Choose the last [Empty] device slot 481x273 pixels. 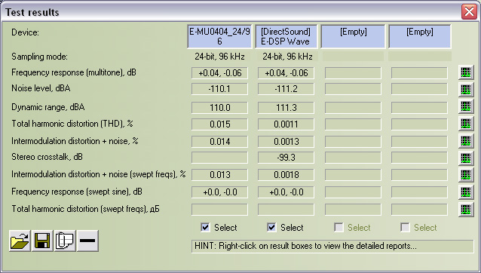click(x=420, y=36)
